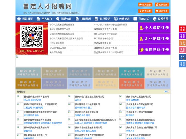The height and width of the screenshot is (139, 186).
Task: Open 失业保险条例 link
Action: click(56, 52)
